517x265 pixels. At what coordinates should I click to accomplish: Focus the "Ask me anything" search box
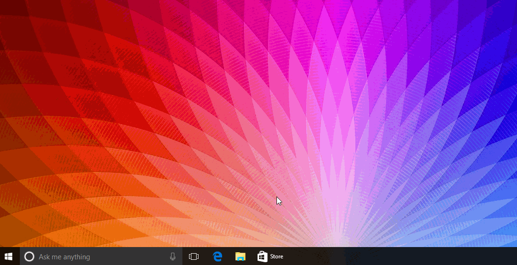101,256
